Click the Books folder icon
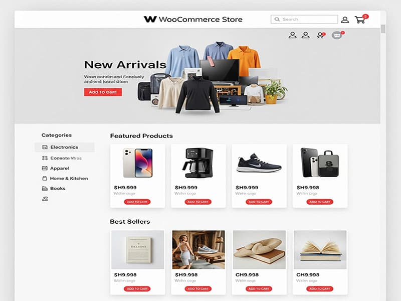Image resolution: width=401 pixels, height=301 pixels. point(45,189)
